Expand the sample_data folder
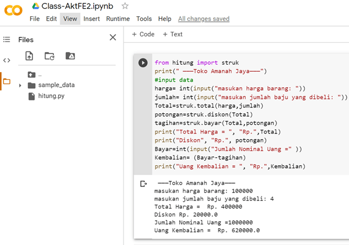Image resolution: width=349 pixels, height=245 pixels. [x=20, y=86]
